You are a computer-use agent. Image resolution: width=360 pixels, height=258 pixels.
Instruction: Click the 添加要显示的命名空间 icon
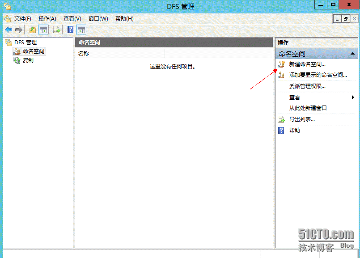click(281, 75)
